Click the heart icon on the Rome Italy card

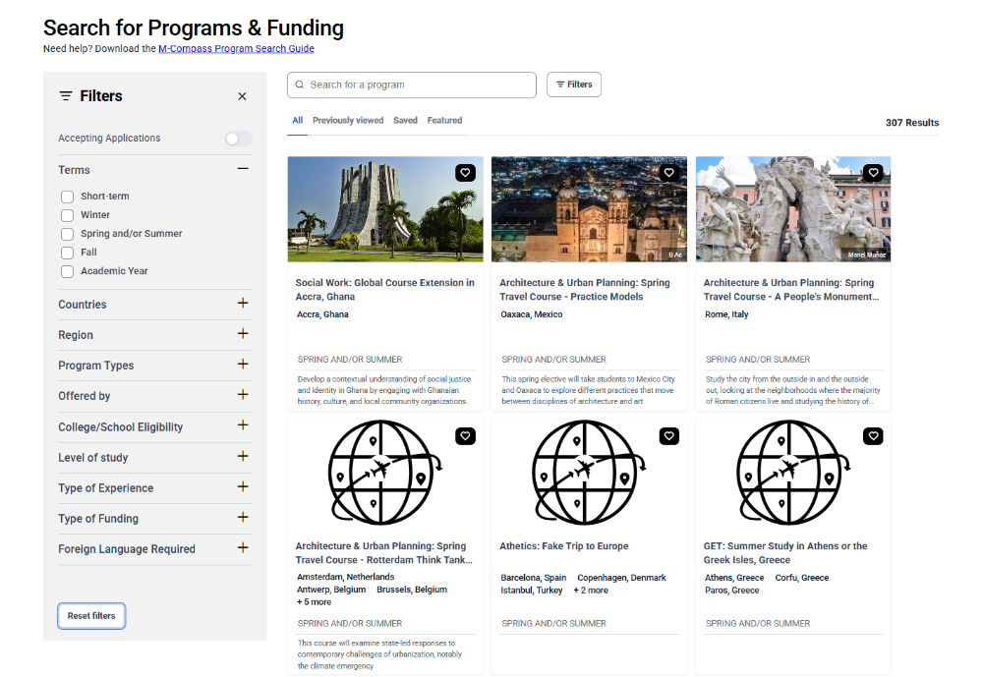pos(873,172)
